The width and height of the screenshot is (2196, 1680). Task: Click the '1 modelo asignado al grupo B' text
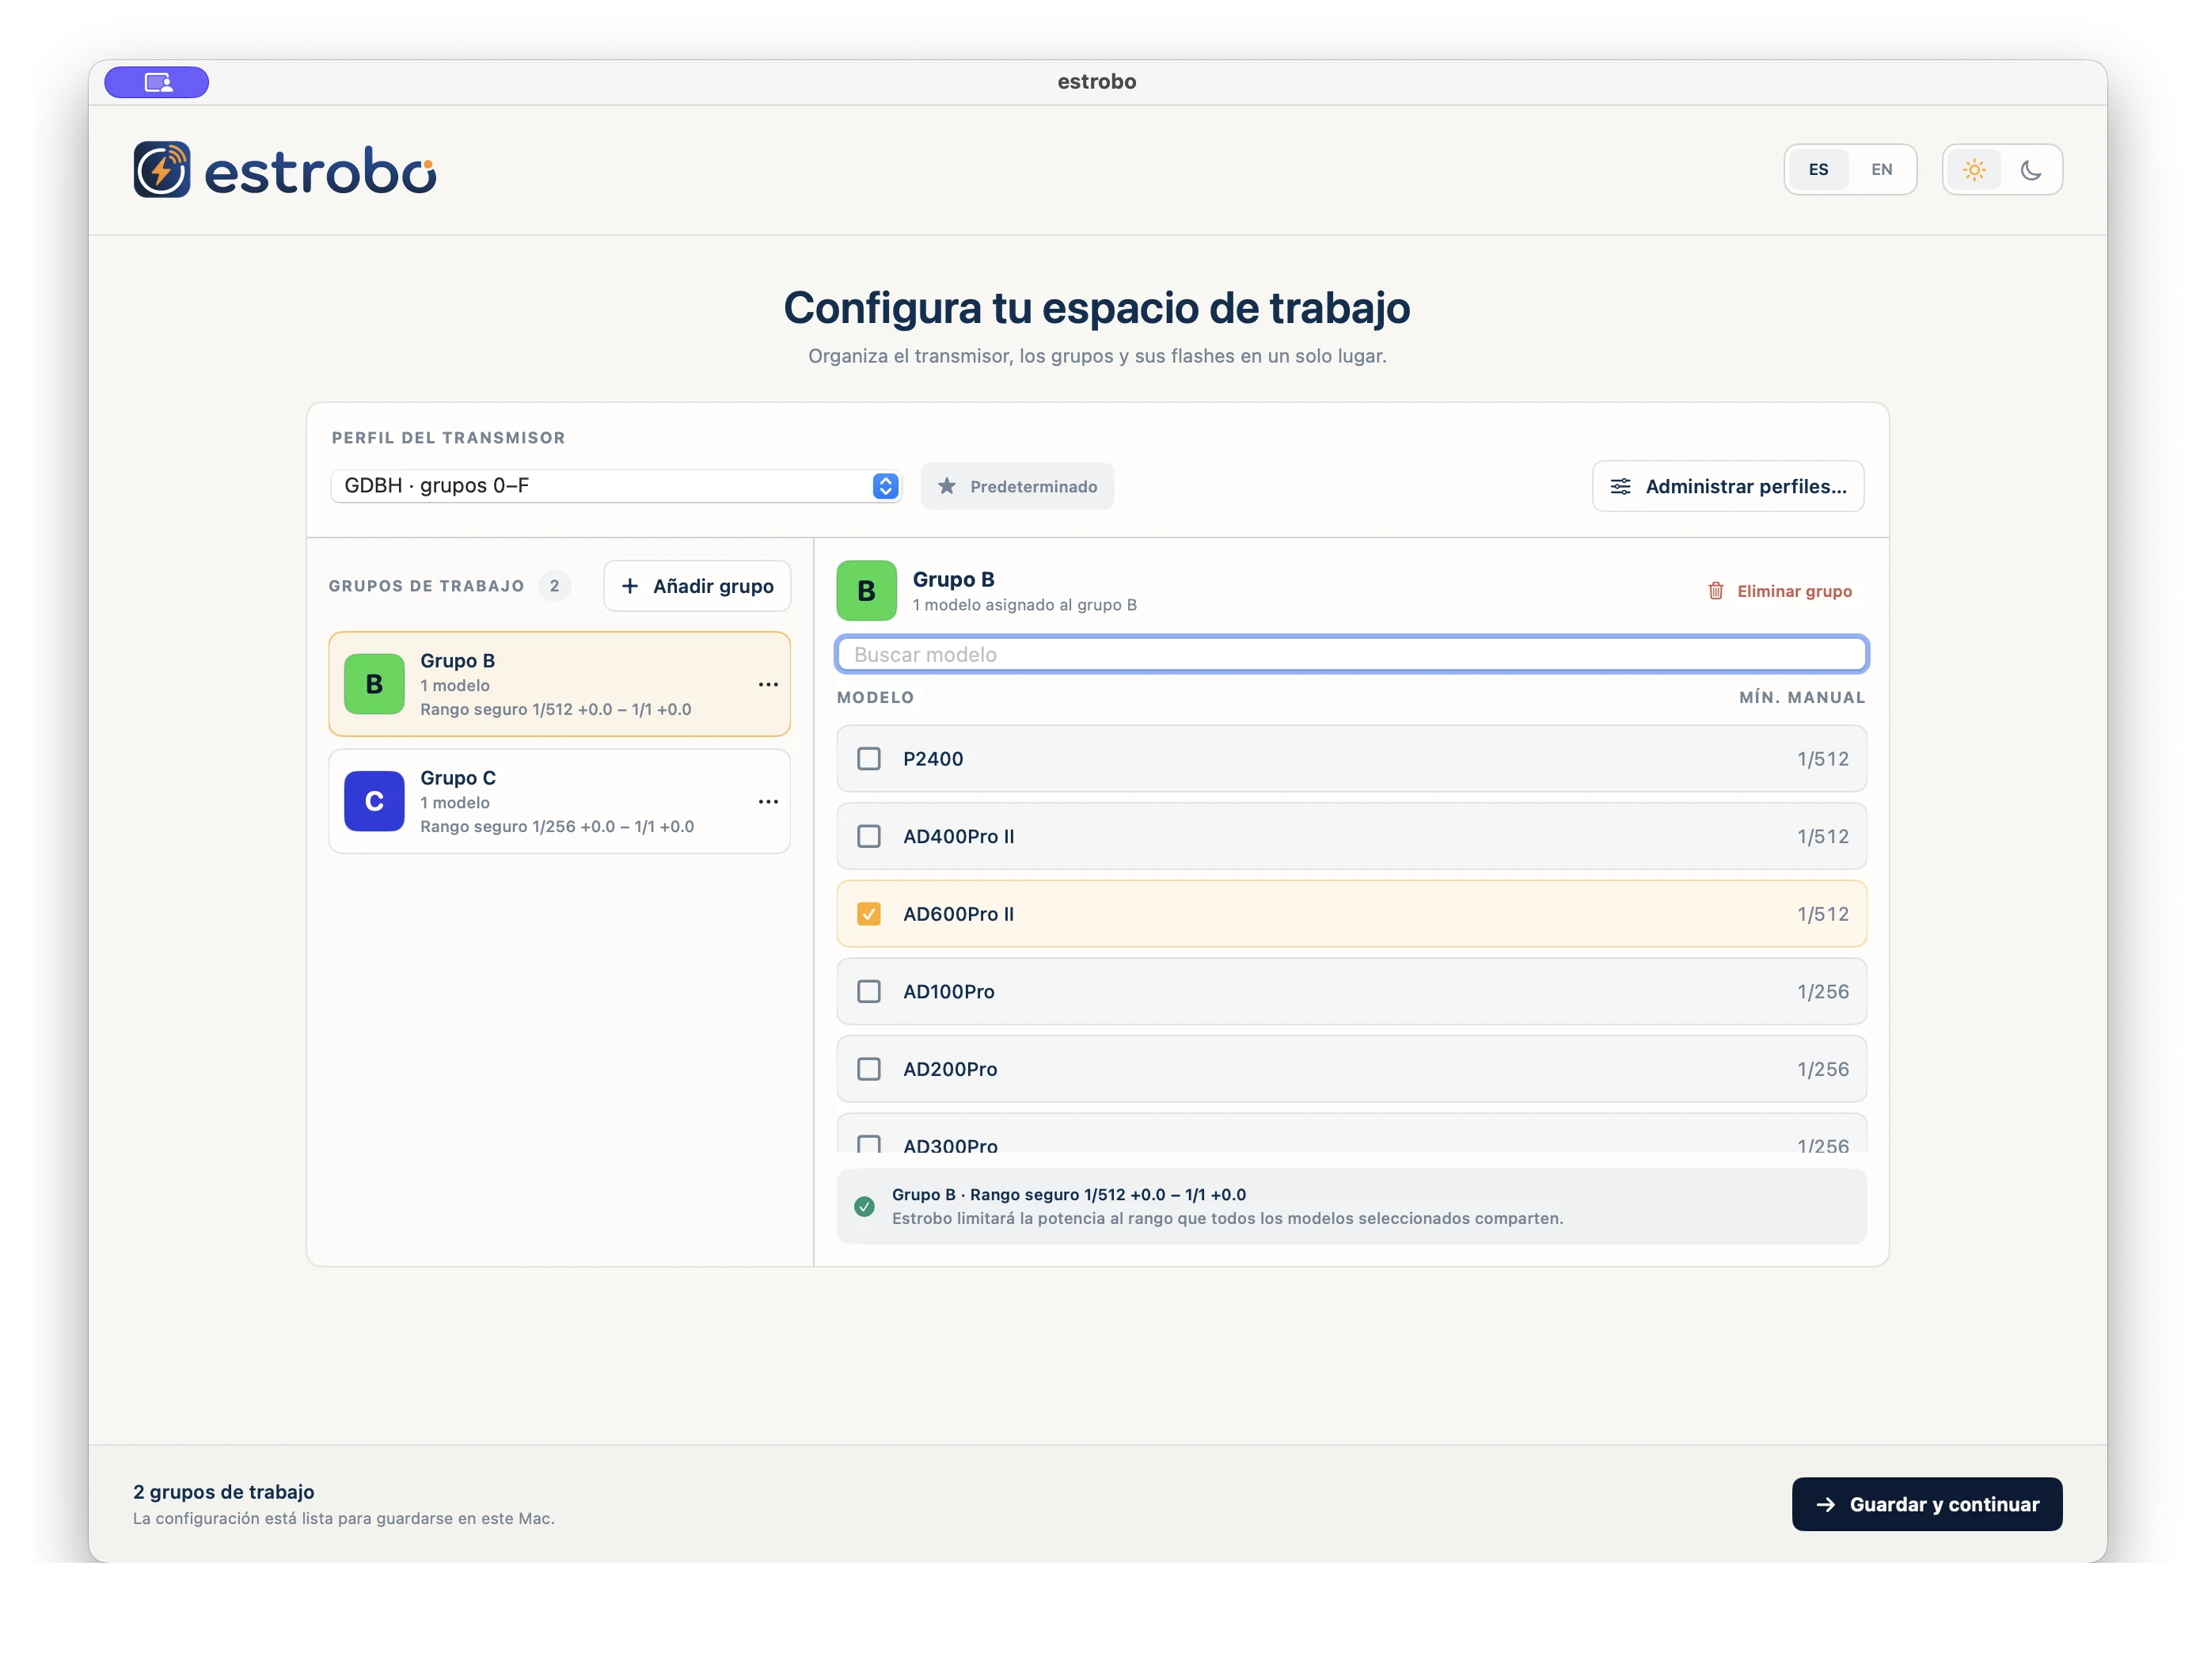coord(1024,605)
